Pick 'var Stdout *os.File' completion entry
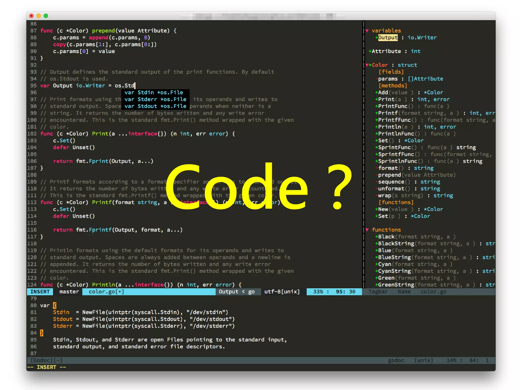Image resolution: width=520 pixels, height=390 pixels. [155, 106]
